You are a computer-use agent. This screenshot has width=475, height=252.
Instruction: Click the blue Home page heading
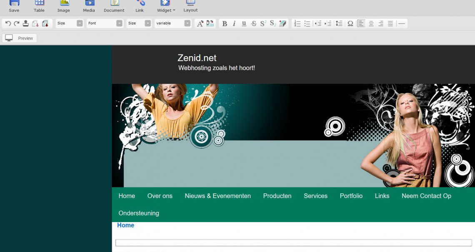coord(126,225)
